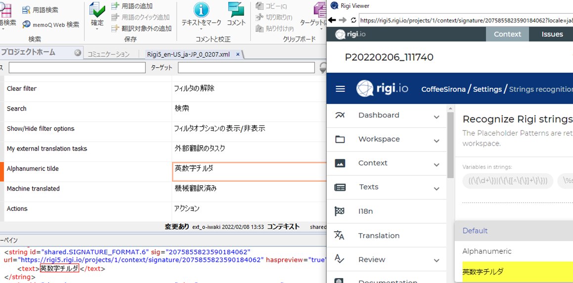Click the ターゲット filter input field

coord(245,68)
